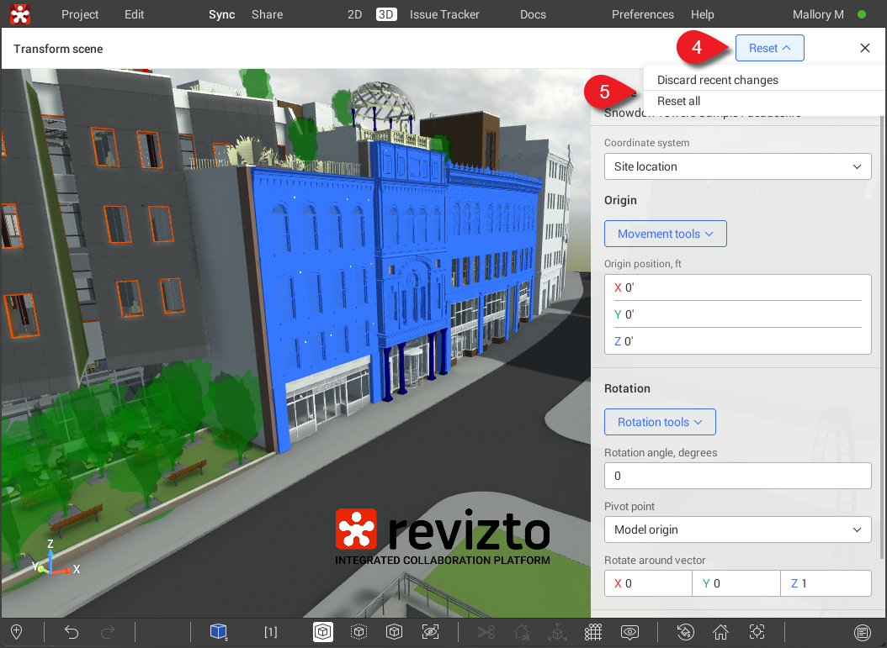The width and height of the screenshot is (887, 648).
Task: Select 'Reset all' from the menu
Action: tap(679, 101)
